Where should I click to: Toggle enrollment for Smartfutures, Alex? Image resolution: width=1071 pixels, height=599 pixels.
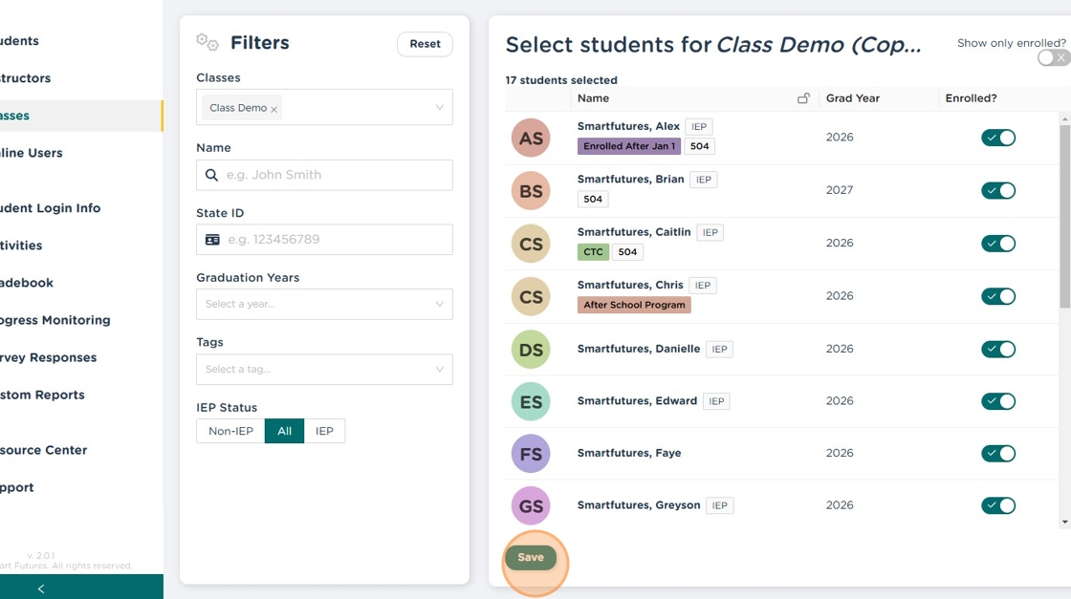pyautogui.click(x=998, y=138)
